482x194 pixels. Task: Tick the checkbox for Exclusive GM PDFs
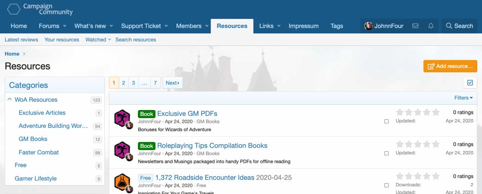[386, 121]
